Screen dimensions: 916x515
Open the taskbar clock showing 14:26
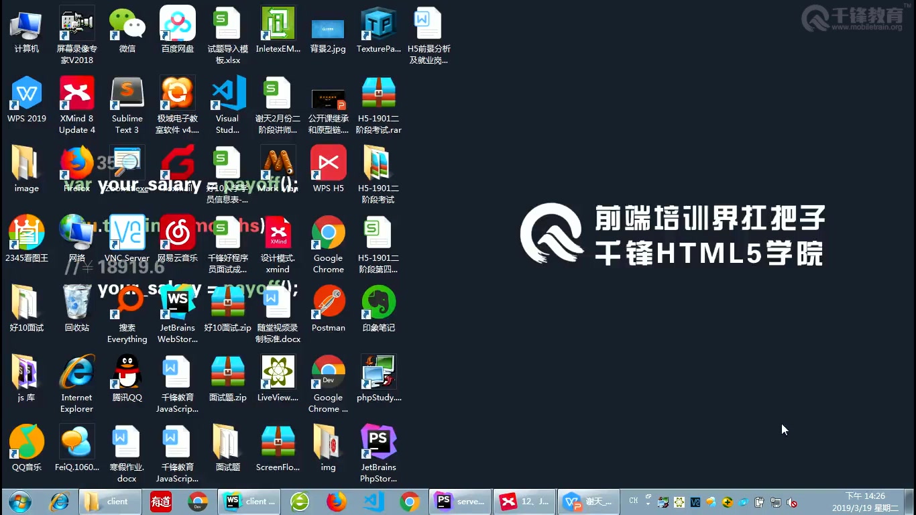pyautogui.click(x=865, y=502)
